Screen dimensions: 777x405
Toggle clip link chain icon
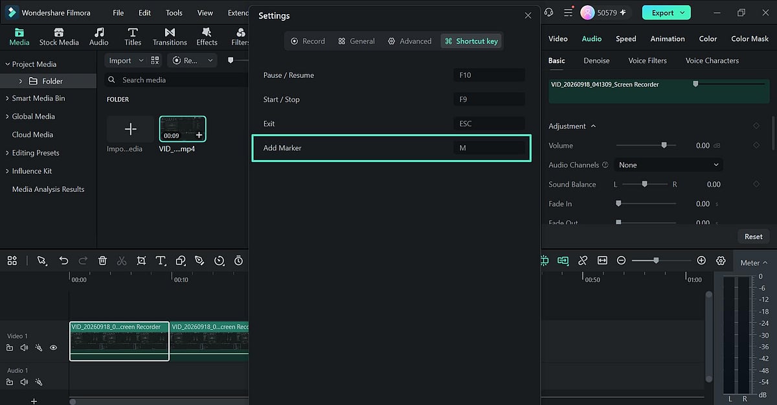[583, 260]
